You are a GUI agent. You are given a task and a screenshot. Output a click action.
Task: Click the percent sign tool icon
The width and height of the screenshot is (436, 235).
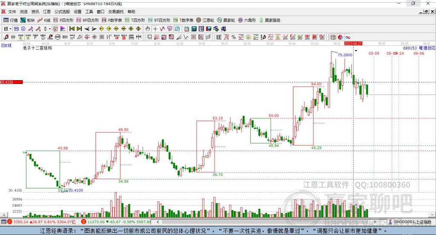coord(234,37)
